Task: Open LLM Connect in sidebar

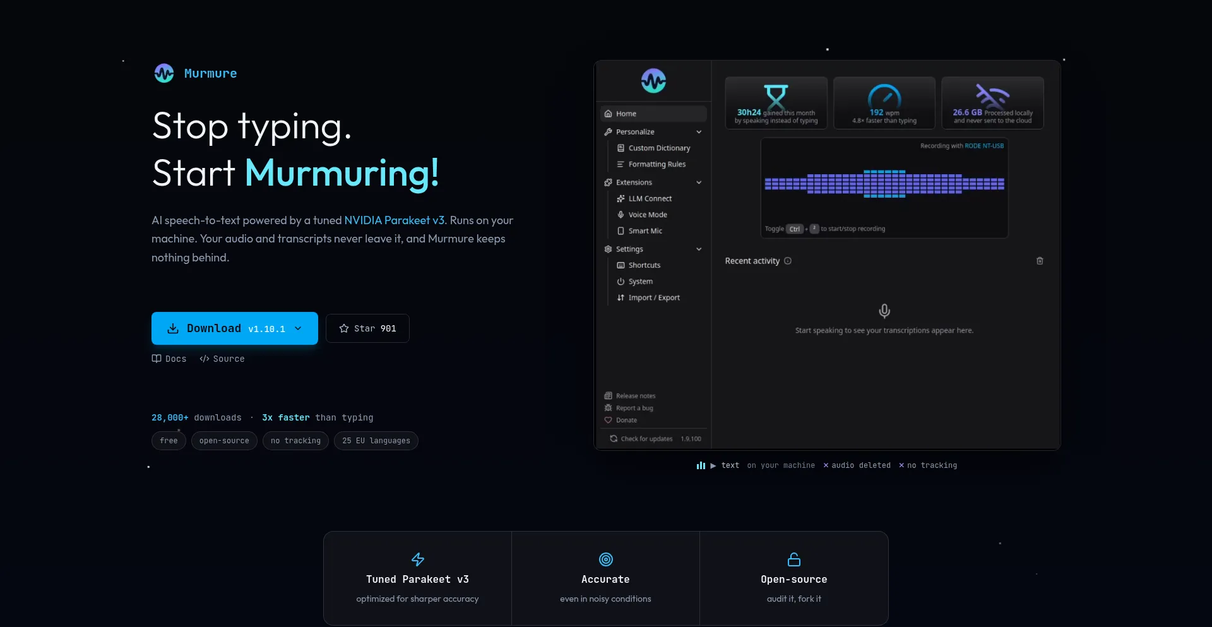Action: 650,199
